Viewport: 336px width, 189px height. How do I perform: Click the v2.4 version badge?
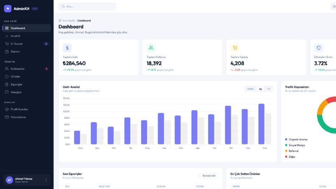(35, 8)
